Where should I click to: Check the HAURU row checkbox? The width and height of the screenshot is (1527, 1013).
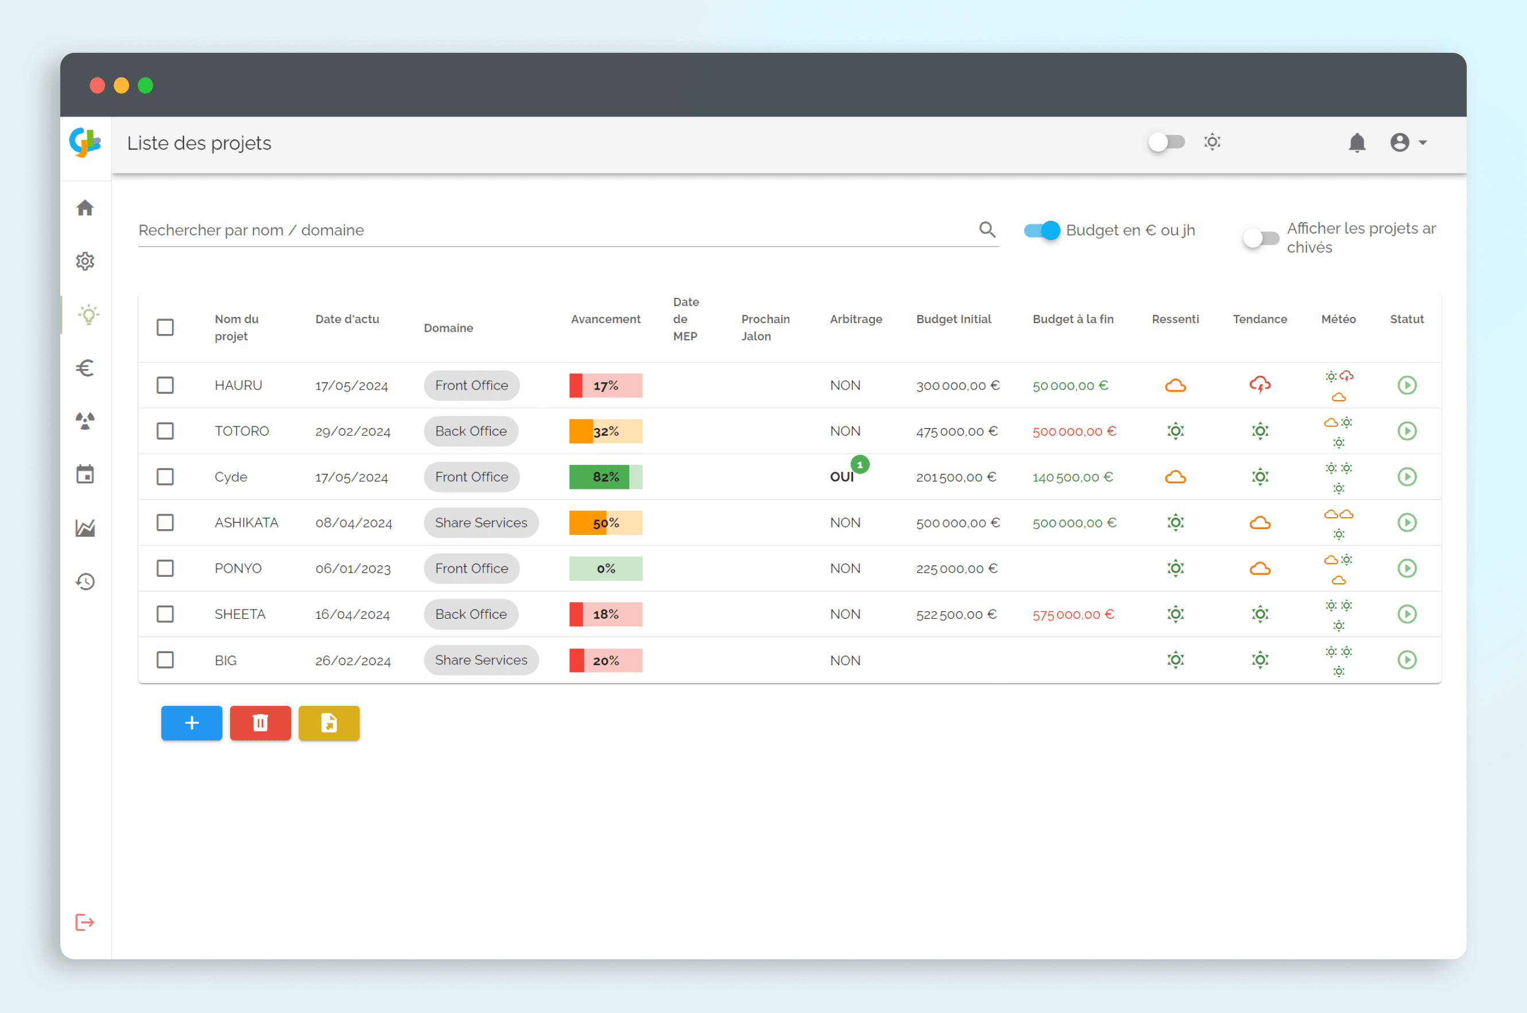[x=165, y=385]
